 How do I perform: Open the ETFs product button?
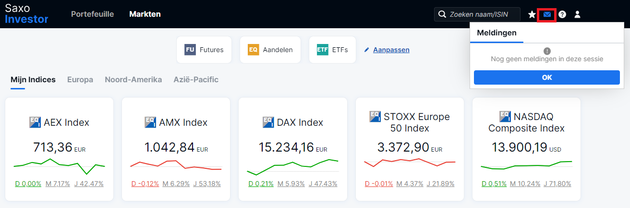pyautogui.click(x=332, y=50)
